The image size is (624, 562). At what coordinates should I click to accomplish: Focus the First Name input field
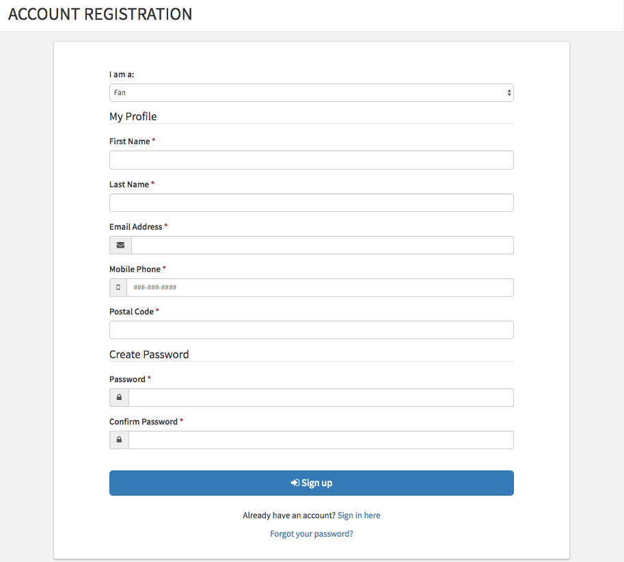point(311,160)
